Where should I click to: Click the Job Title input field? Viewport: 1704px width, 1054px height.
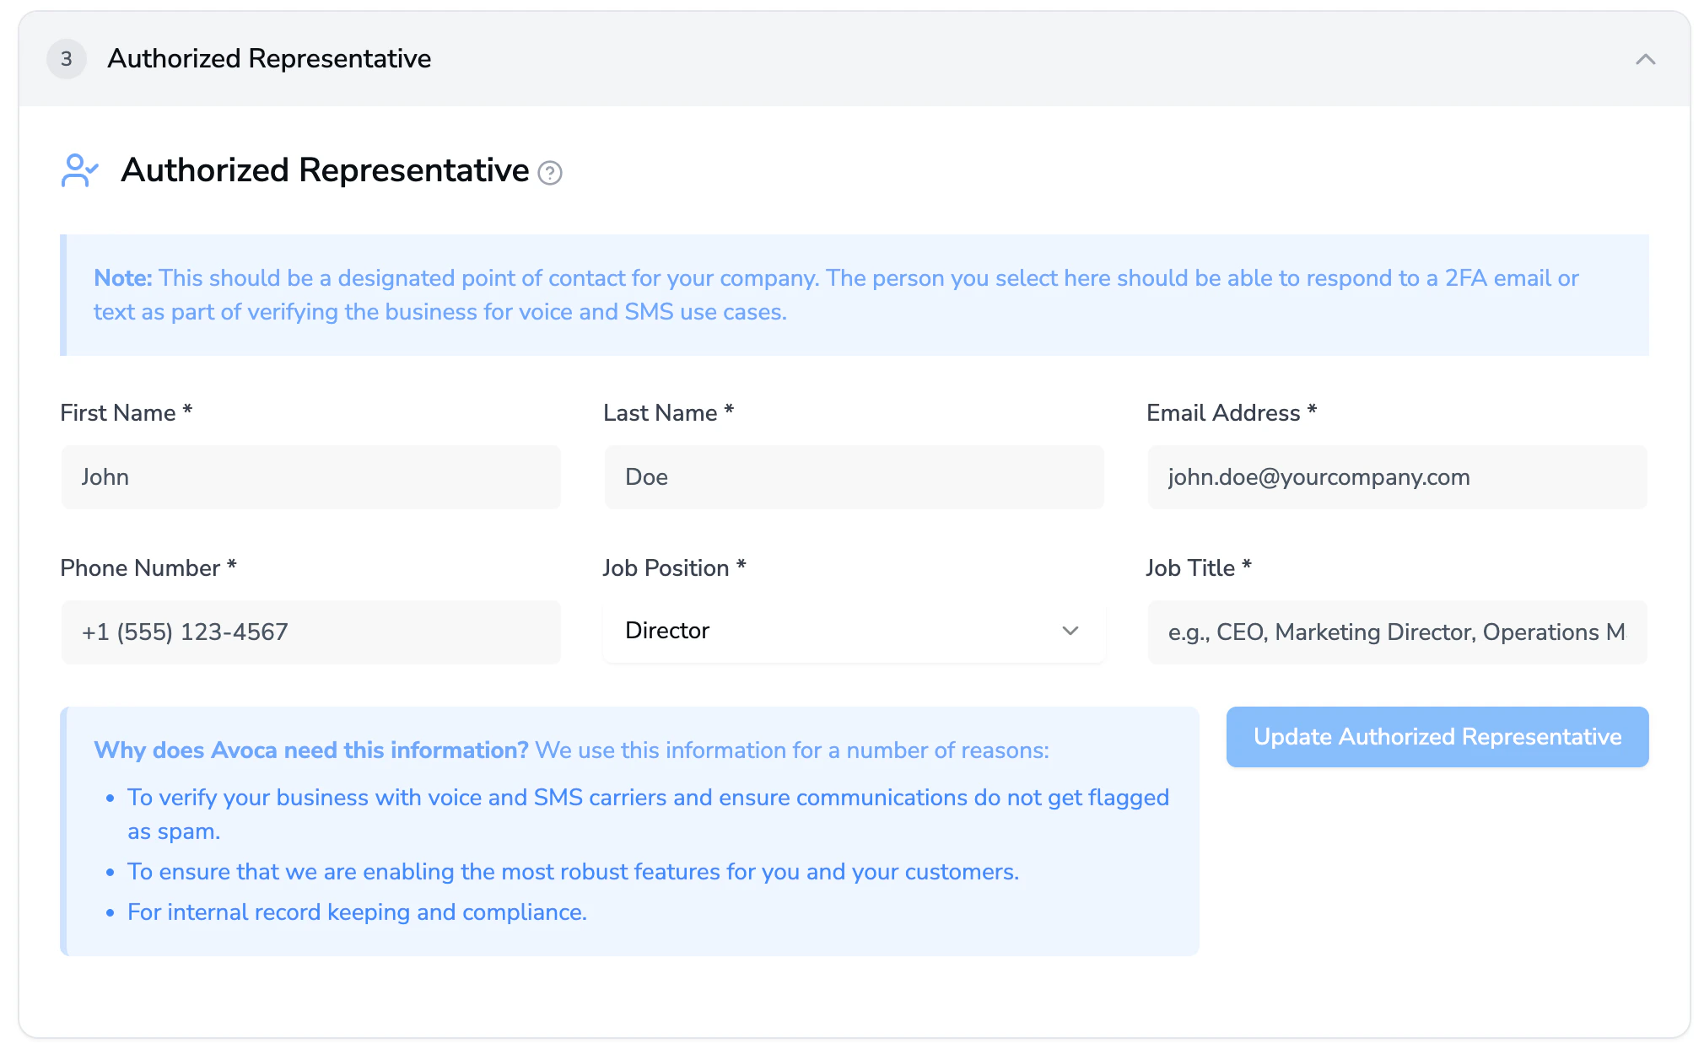1397,632
